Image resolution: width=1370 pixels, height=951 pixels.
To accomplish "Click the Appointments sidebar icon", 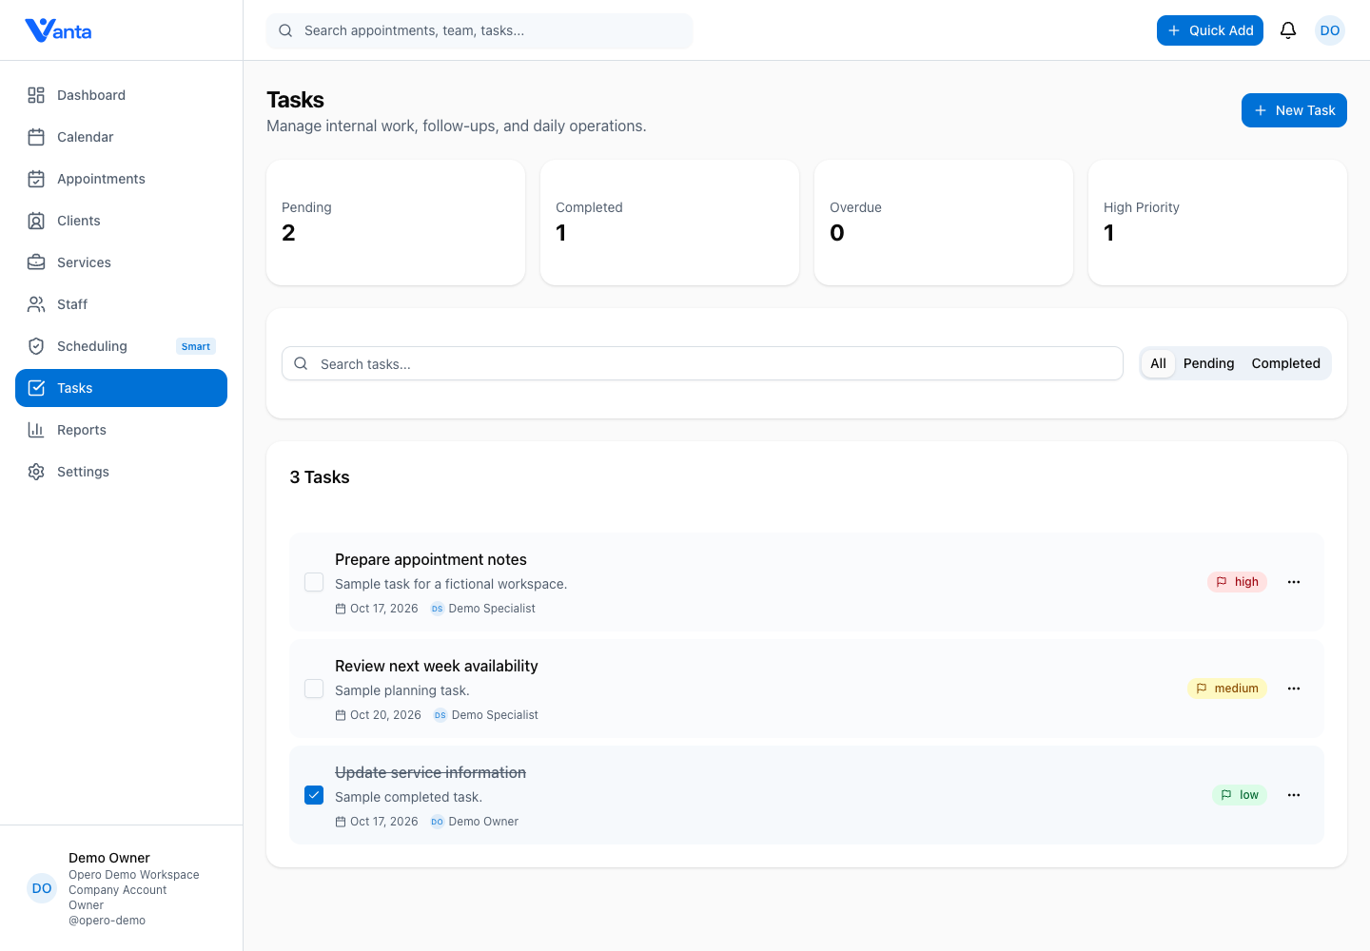I will [x=36, y=179].
